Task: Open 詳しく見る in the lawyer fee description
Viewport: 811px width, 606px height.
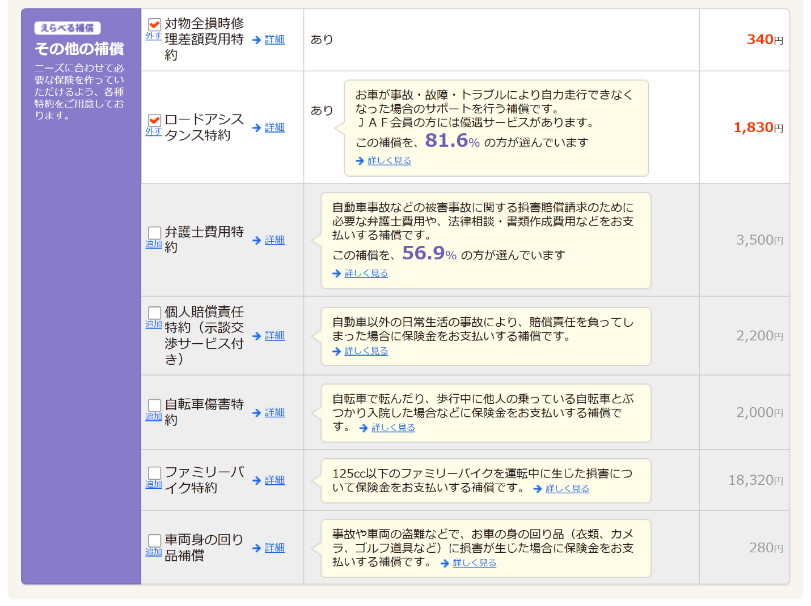Action: tap(366, 274)
